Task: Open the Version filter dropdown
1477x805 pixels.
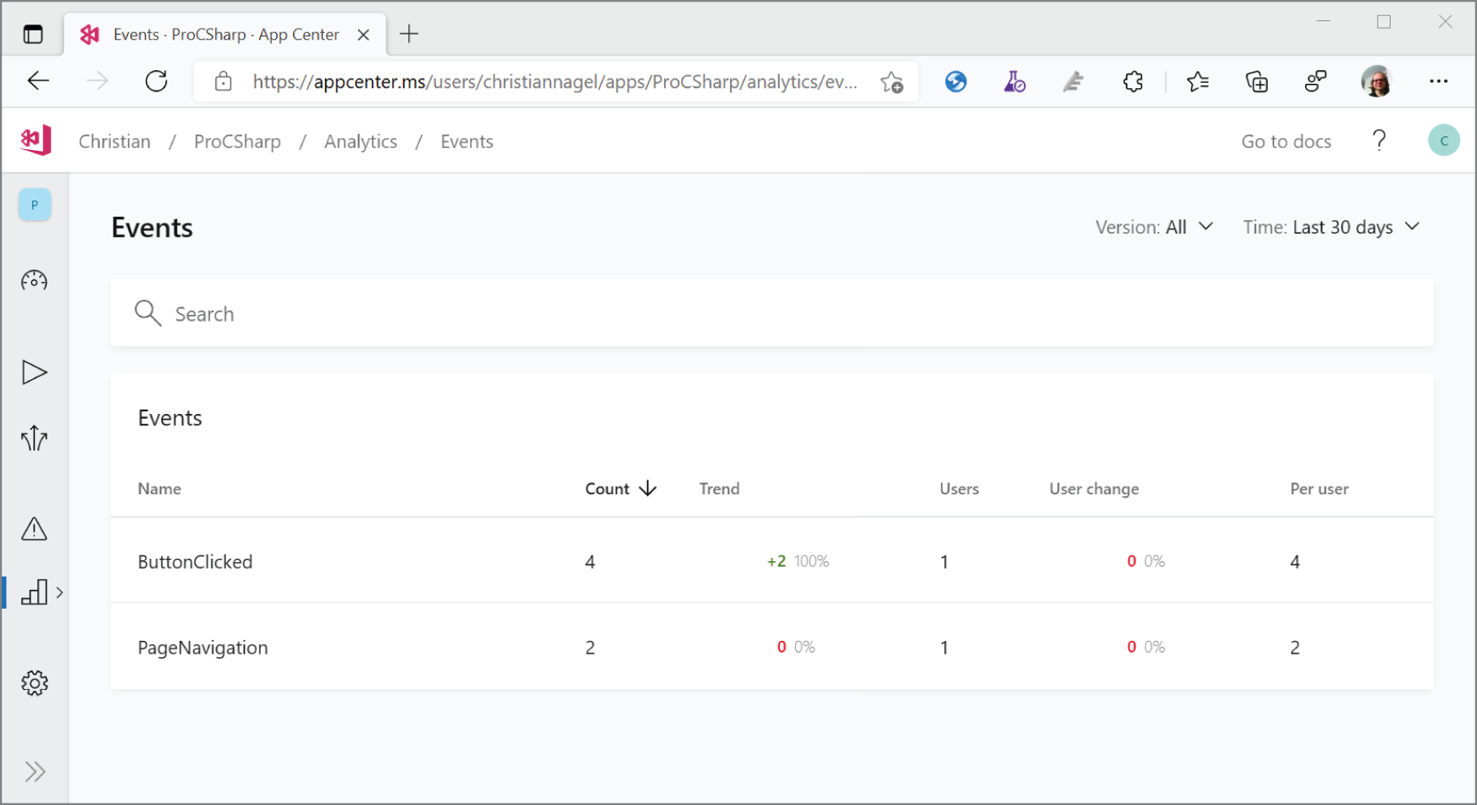Action: tap(1154, 226)
